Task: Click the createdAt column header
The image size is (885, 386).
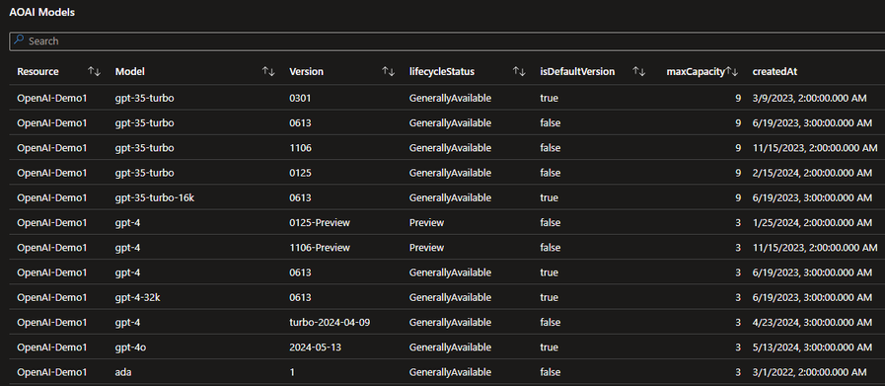Action: click(x=774, y=72)
